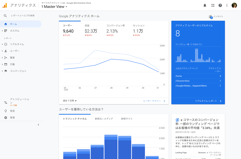Image resolution: width=241 pixels, height=159 pixels.
Task: Click the notifications bell icon
Action: click(205, 5)
